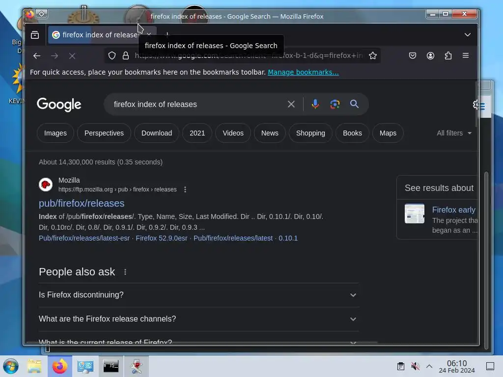The image size is (503, 377).
Task: Open Google settings gear icon
Action: (x=476, y=104)
